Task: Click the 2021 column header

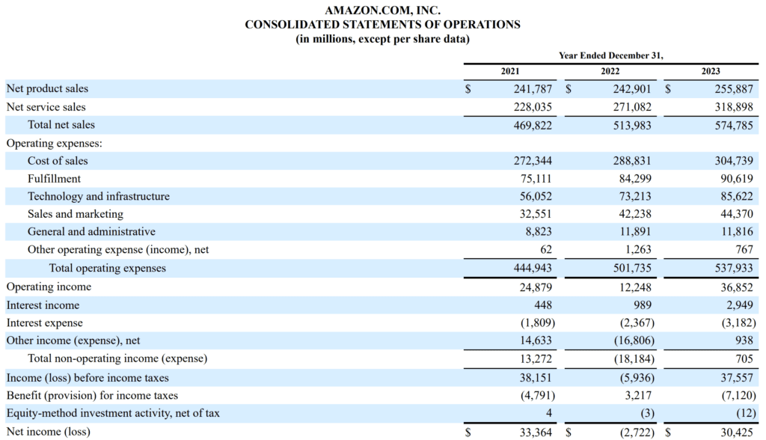Action: [509, 71]
